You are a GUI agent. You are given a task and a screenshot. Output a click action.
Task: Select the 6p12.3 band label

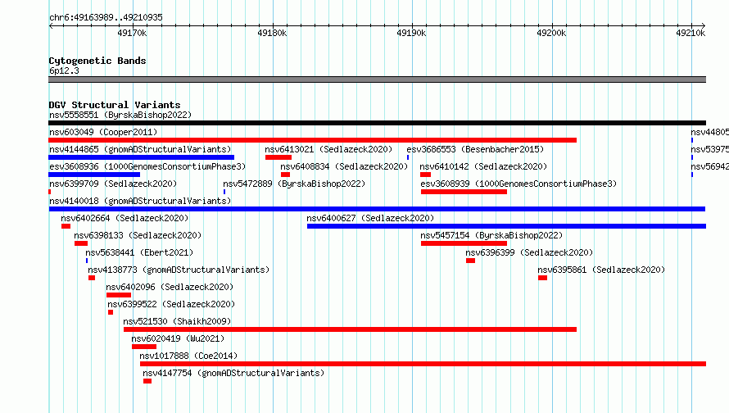coord(64,70)
